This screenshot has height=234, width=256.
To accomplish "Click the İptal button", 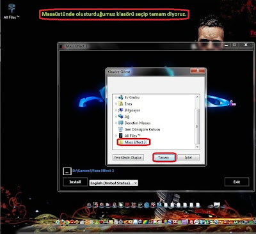I will pyautogui.click(x=188, y=157).
